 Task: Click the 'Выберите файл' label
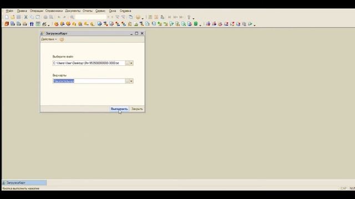[x=63, y=56]
